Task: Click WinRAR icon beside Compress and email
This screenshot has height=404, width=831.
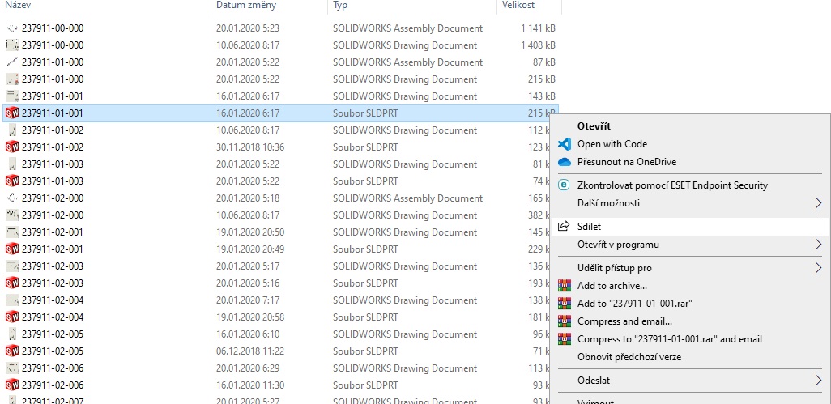Action: pyautogui.click(x=565, y=321)
